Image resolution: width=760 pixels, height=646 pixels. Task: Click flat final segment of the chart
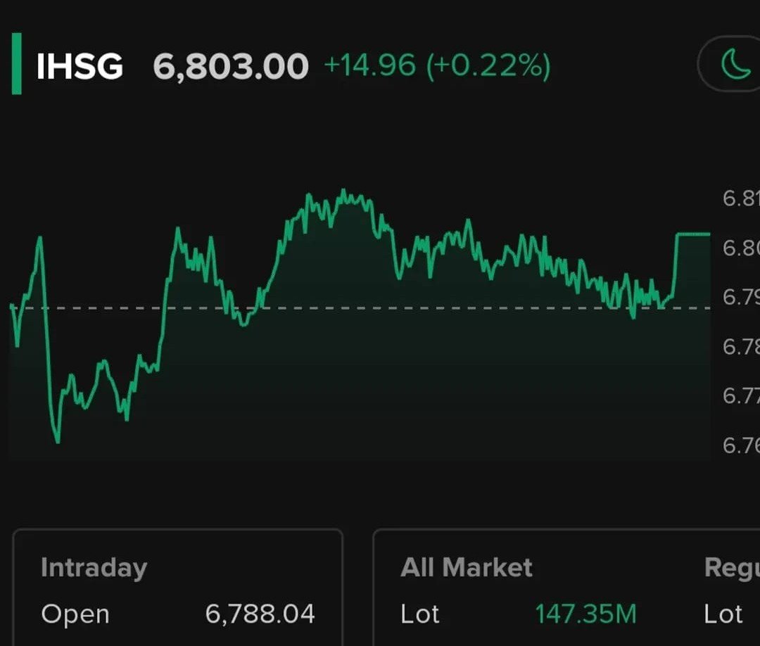693,234
